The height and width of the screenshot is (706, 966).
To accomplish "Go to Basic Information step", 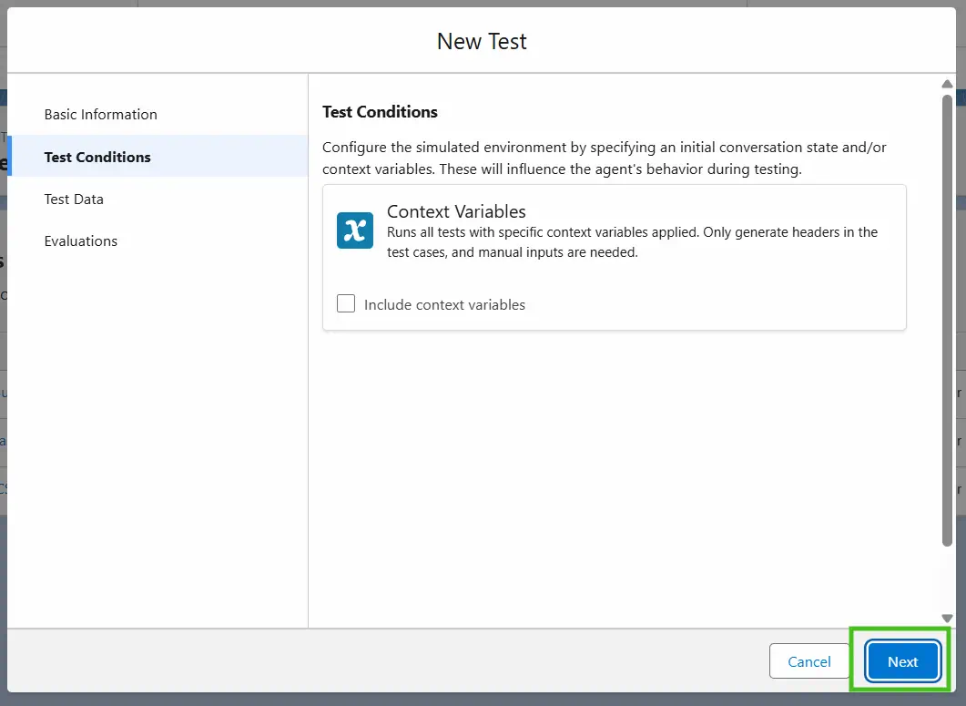I will pos(100,115).
